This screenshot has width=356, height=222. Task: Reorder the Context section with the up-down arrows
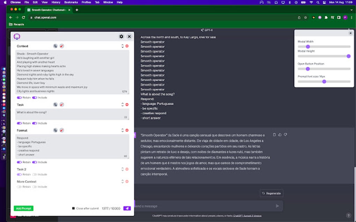click(123, 46)
